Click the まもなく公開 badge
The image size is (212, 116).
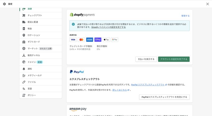point(46,49)
